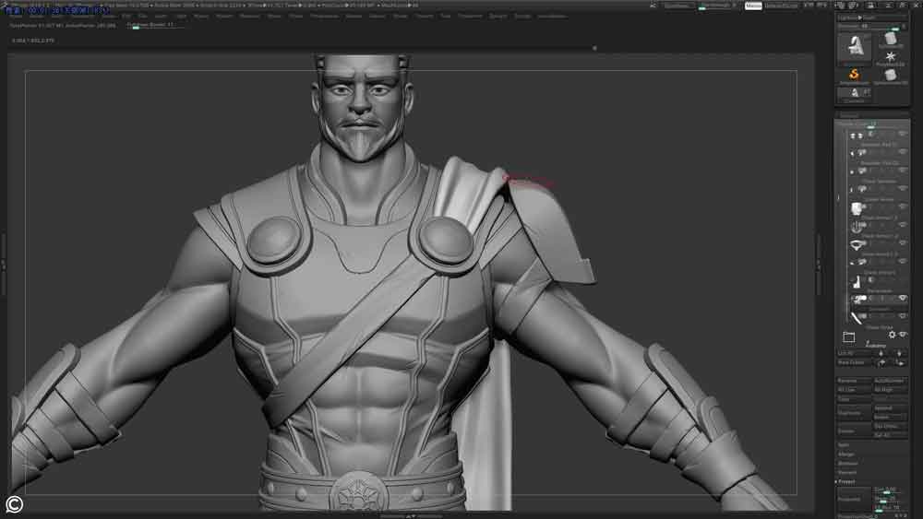Adjust the Mean slider
Viewport: 923px width, 519px height.
[x=890, y=499]
